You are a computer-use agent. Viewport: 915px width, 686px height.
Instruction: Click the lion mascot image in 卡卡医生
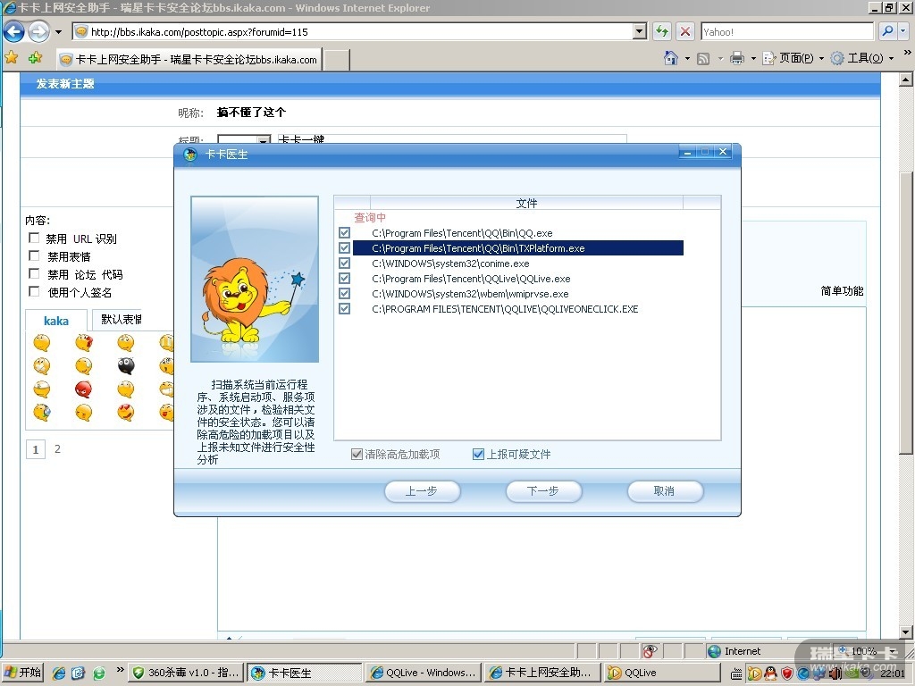255,279
